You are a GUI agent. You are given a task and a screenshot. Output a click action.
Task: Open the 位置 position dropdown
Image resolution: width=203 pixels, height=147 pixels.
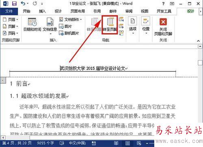click(146, 26)
